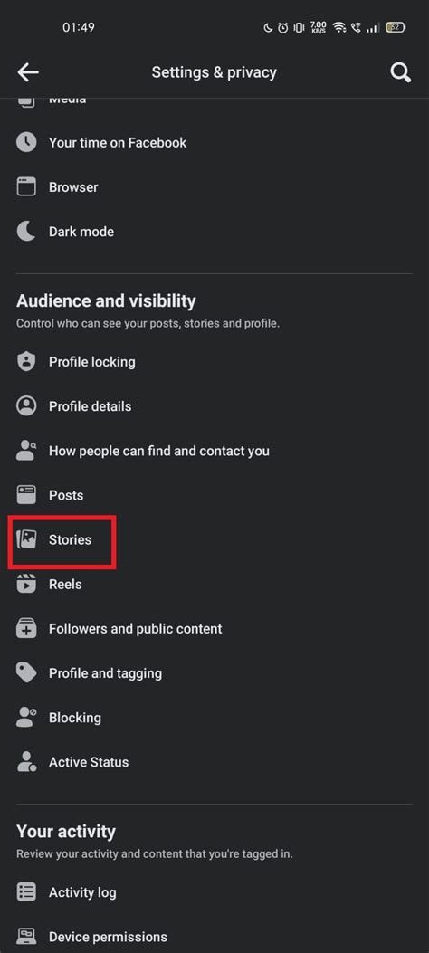Open the Posts settings entry
The height and width of the screenshot is (953, 429).
tap(214, 495)
